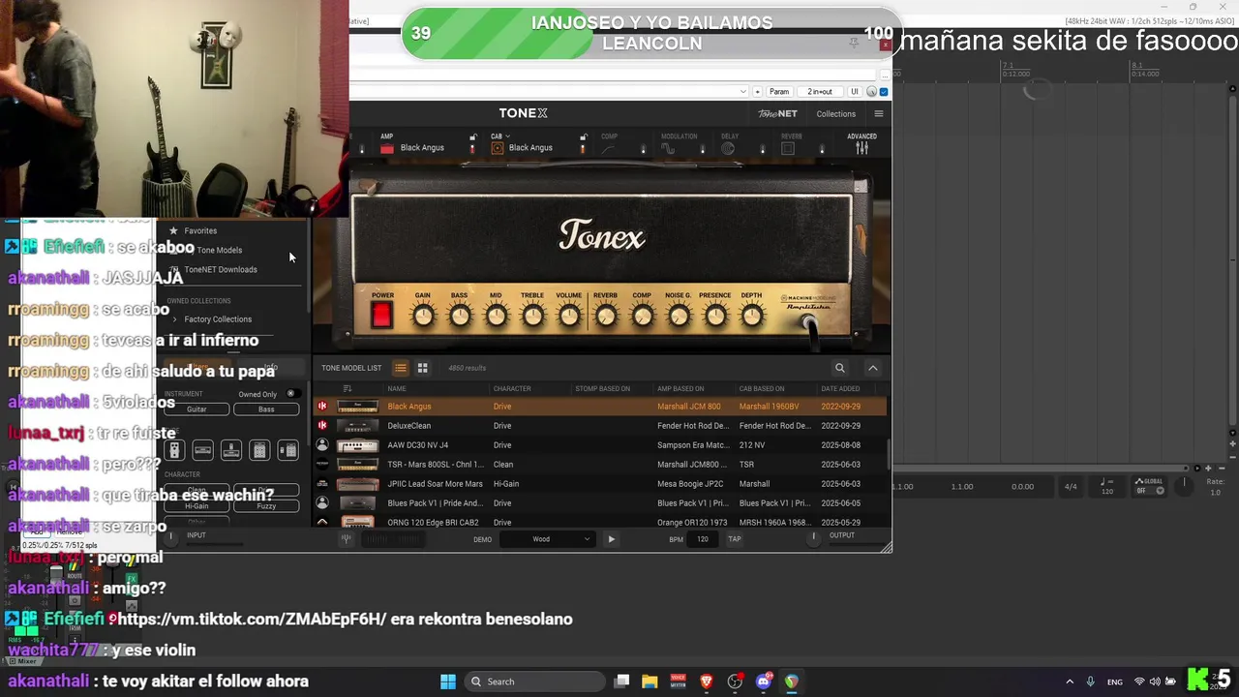
Task: Click the UI button
Action: tap(854, 92)
